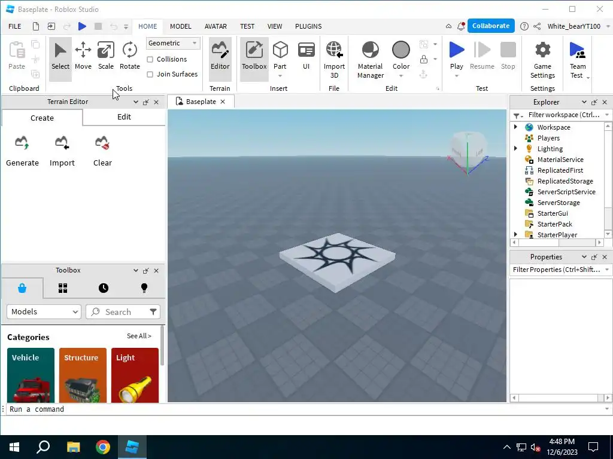Open the Material Manager
The image size is (613, 459).
[370, 60]
